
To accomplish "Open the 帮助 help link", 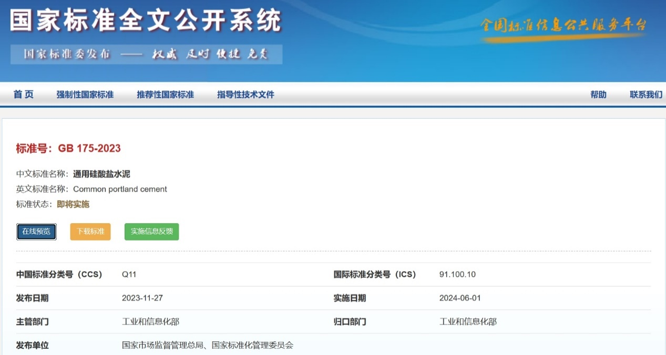I will click(x=598, y=95).
